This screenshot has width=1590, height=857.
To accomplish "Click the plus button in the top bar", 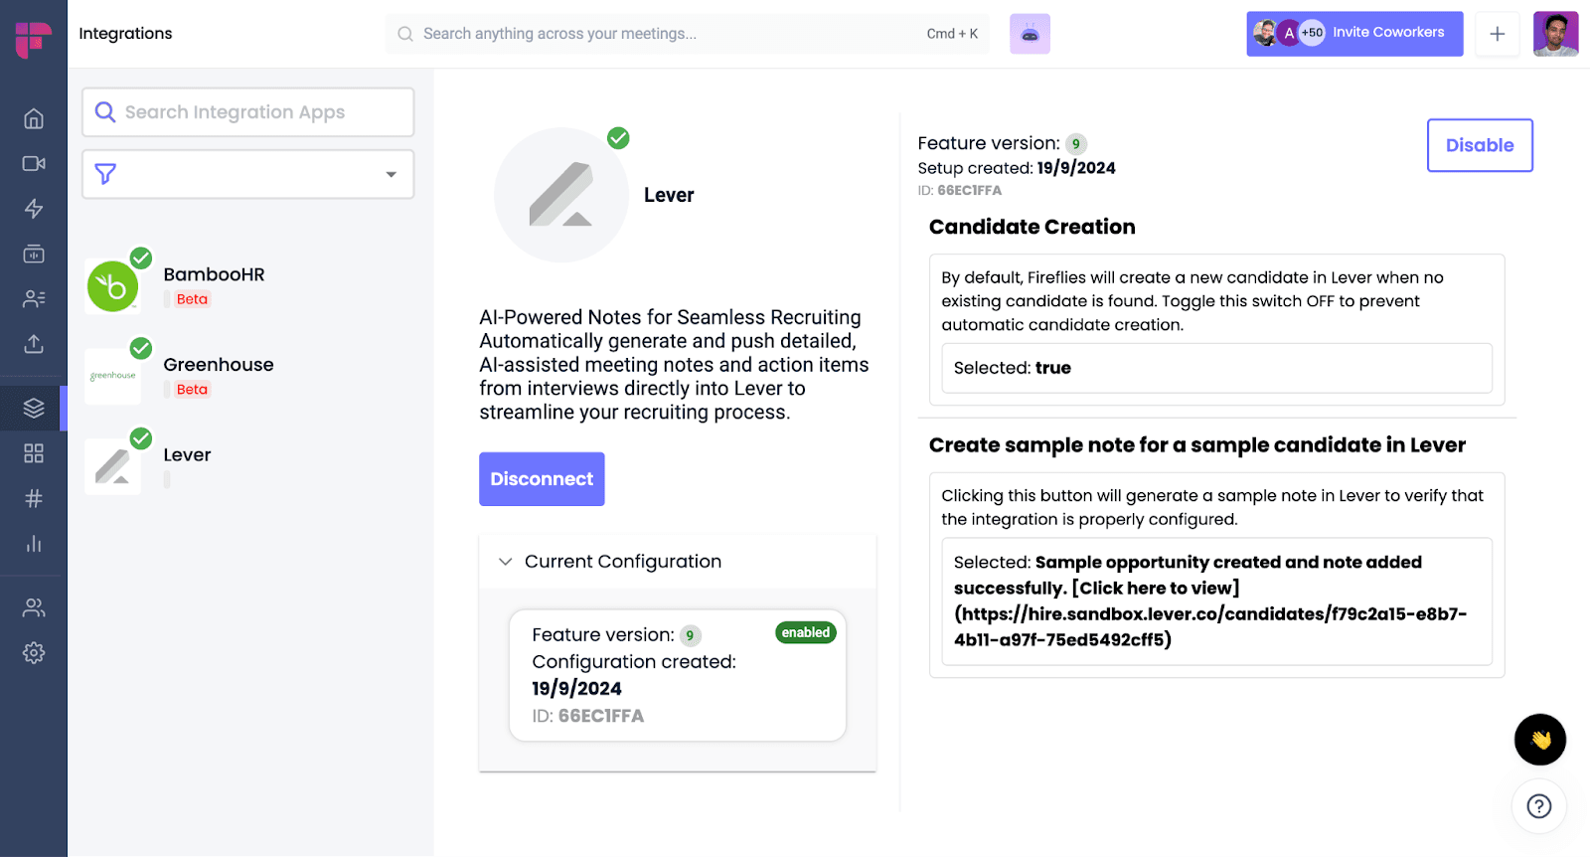I will 1498,34.
